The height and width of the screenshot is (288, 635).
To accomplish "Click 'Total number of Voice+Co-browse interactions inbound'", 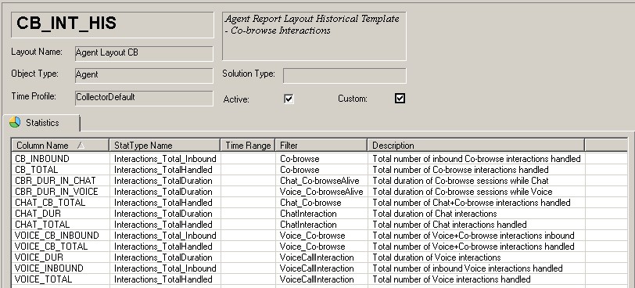I will [x=473, y=236].
